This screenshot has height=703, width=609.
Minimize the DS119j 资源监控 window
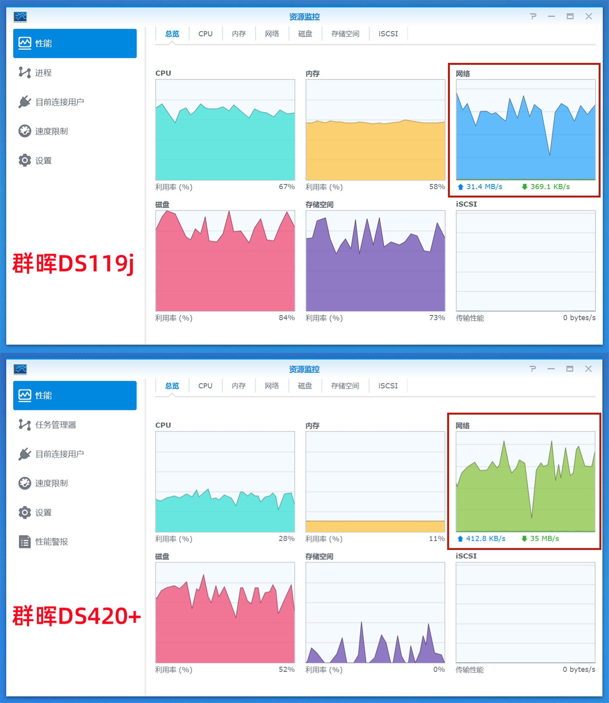[551, 16]
